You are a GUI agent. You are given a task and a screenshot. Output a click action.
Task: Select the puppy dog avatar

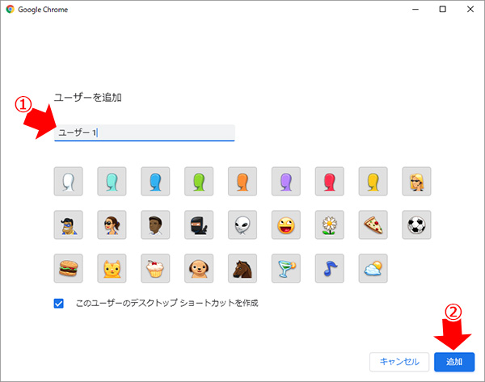pos(199,266)
